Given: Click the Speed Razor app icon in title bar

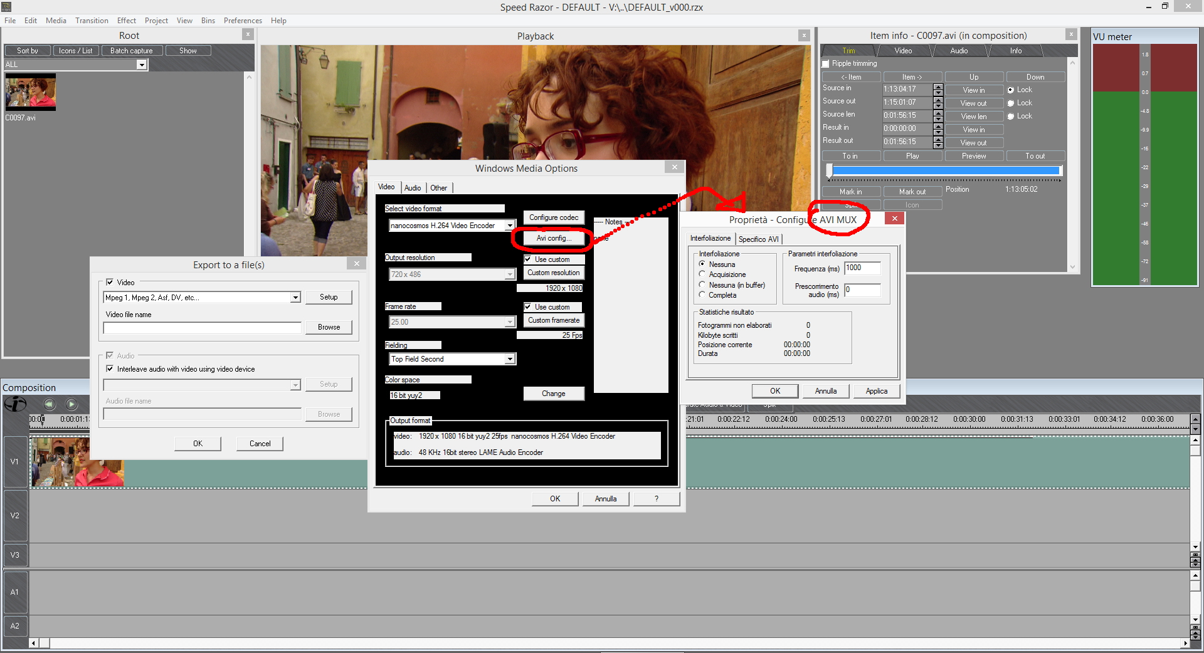Looking at the screenshot, I should (x=7, y=7).
